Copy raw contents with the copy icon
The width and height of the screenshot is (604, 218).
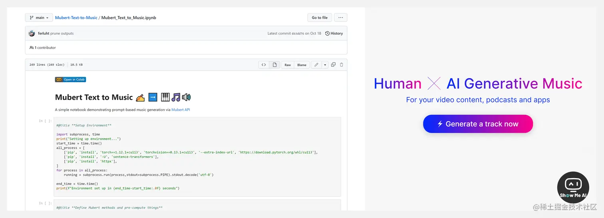333,65
